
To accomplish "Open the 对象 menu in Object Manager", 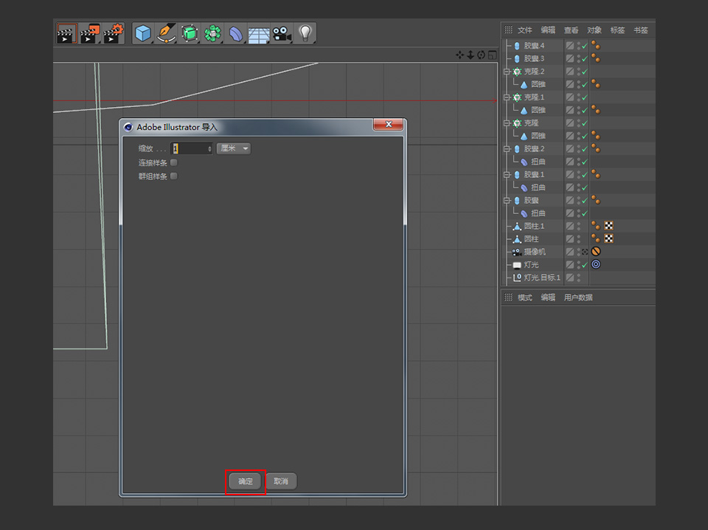I will point(594,30).
